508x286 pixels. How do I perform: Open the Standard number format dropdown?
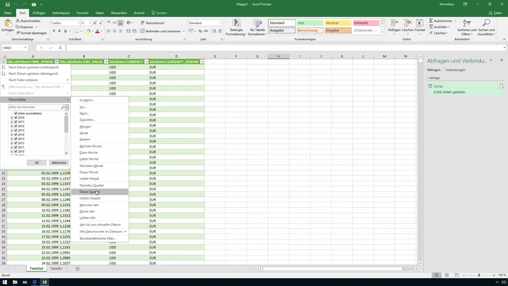coord(221,23)
